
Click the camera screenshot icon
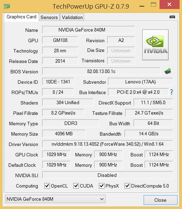(172, 17)
